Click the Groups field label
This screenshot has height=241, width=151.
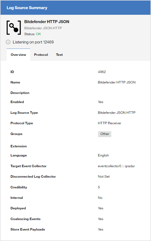[16, 134]
